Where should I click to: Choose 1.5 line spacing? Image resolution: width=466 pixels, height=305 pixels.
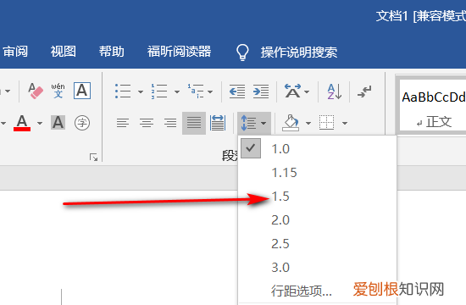point(318,197)
